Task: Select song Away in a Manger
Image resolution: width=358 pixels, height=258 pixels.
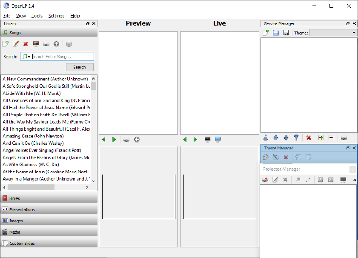Action: pyautogui.click(x=46, y=179)
